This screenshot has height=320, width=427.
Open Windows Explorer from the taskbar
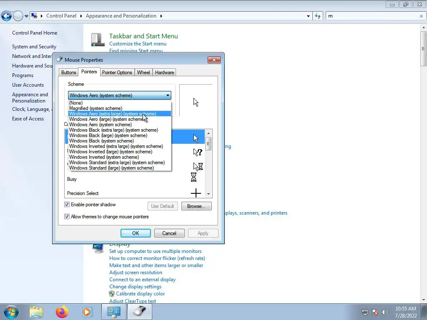pos(36,312)
